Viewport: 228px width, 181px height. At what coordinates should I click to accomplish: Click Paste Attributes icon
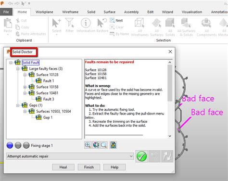click(18, 34)
